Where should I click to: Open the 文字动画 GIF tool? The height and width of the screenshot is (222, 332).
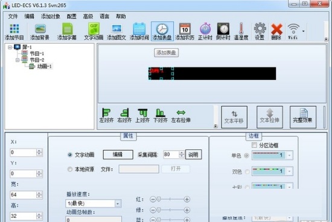click(94, 32)
